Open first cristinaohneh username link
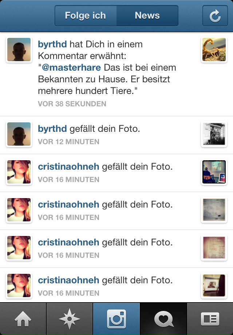 click(68, 166)
